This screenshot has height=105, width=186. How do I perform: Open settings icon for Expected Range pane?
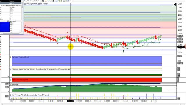(x=10, y=69)
